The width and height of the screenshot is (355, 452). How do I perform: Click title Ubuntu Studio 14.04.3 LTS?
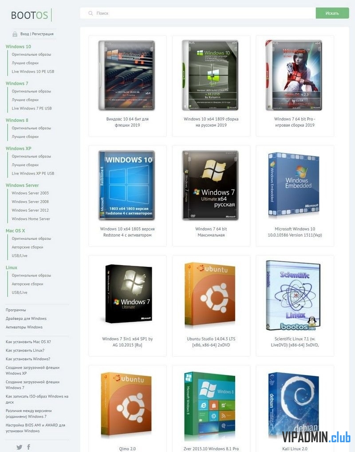click(211, 342)
